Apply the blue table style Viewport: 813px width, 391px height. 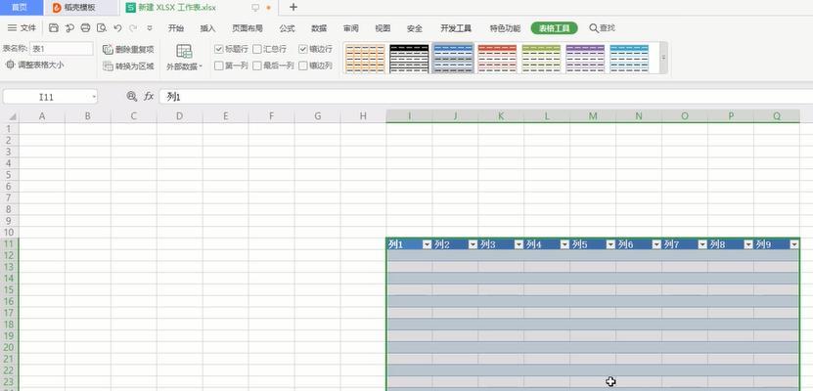pos(453,58)
